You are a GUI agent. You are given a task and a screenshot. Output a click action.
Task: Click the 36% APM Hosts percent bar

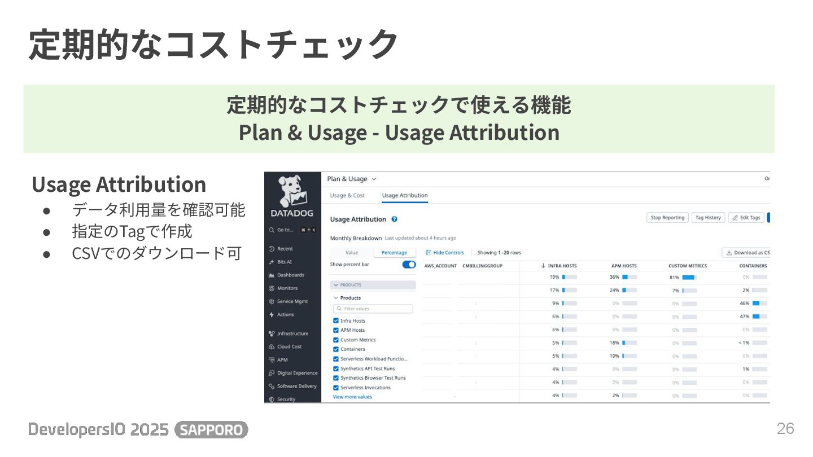point(630,277)
